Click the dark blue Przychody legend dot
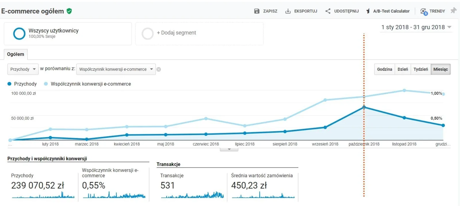Image resolution: width=460 pixels, height=206 pixels. point(9,84)
